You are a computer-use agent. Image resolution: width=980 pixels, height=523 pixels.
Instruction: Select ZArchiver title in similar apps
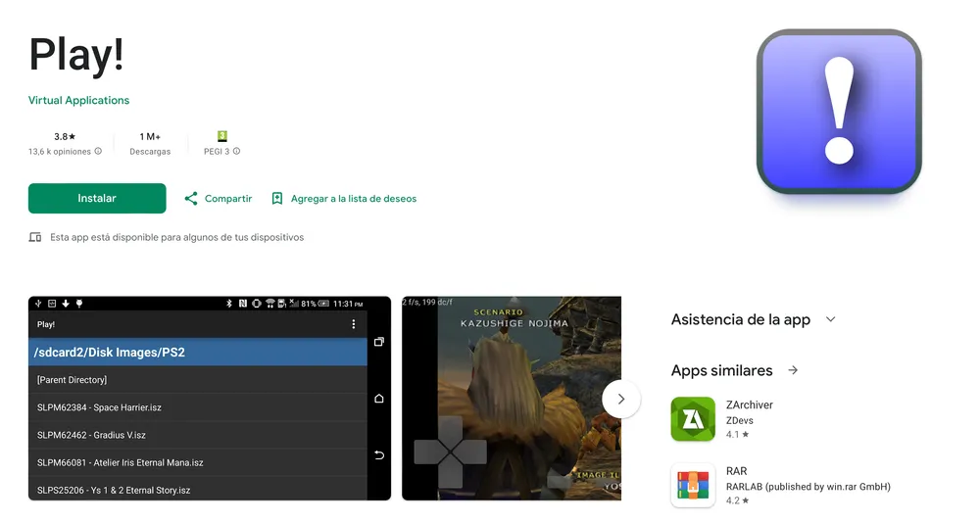750,404
